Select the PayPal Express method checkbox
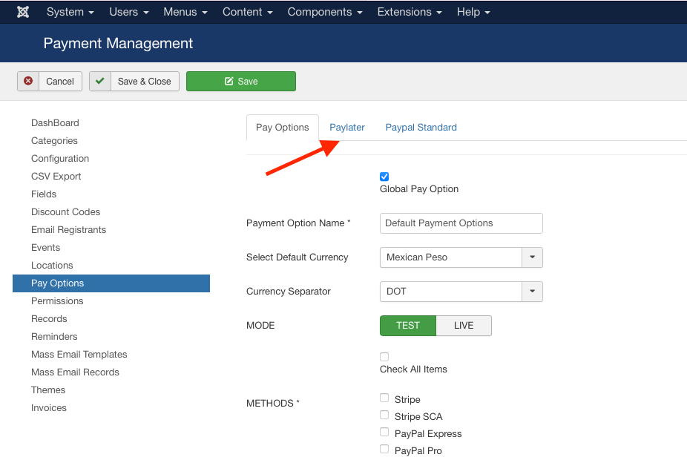687x460 pixels. pyautogui.click(x=384, y=433)
